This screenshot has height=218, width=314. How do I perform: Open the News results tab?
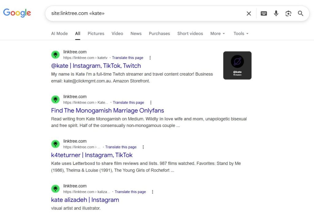point(136,34)
